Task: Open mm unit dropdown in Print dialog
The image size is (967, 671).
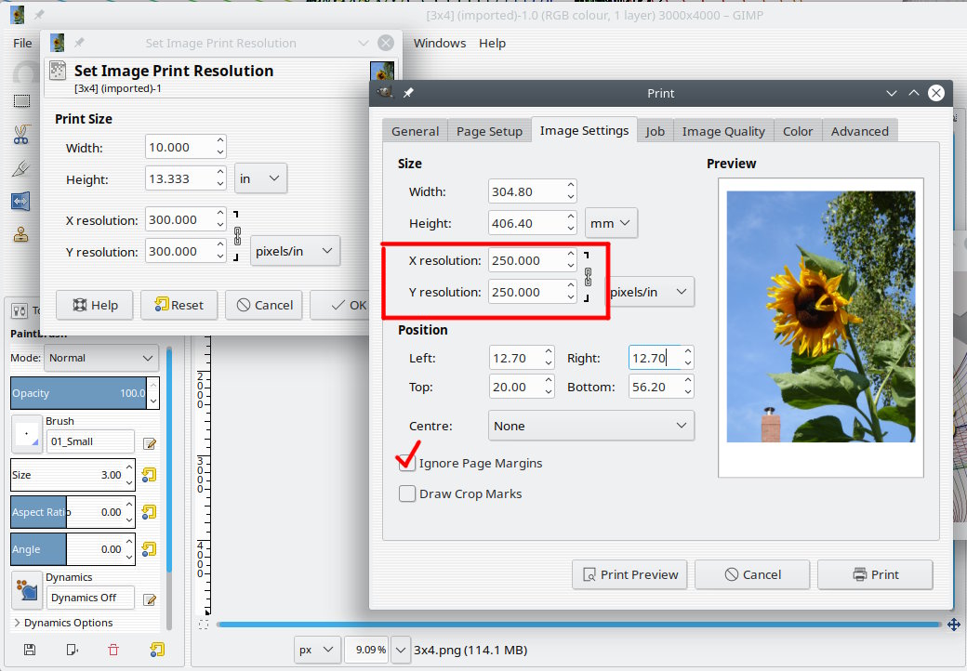Action: (x=611, y=223)
